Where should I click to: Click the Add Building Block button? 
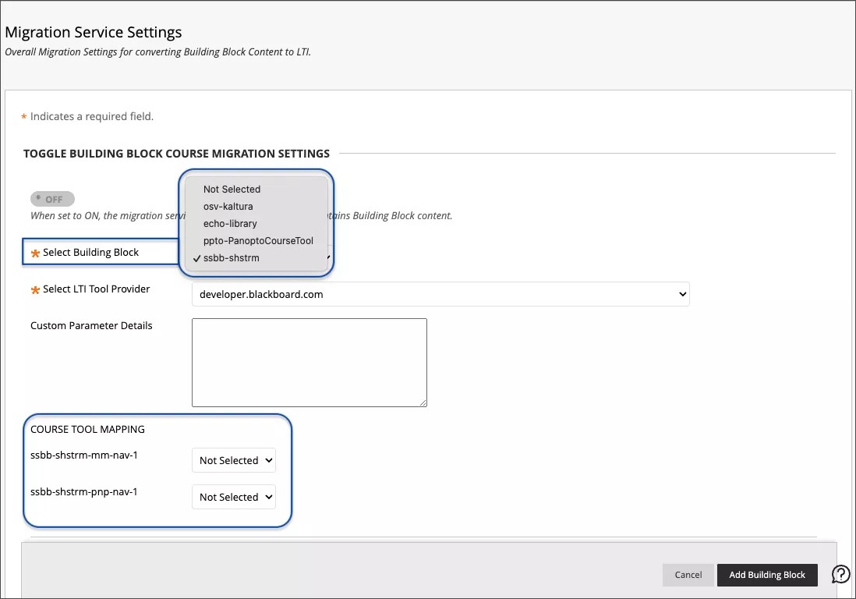[767, 574]
